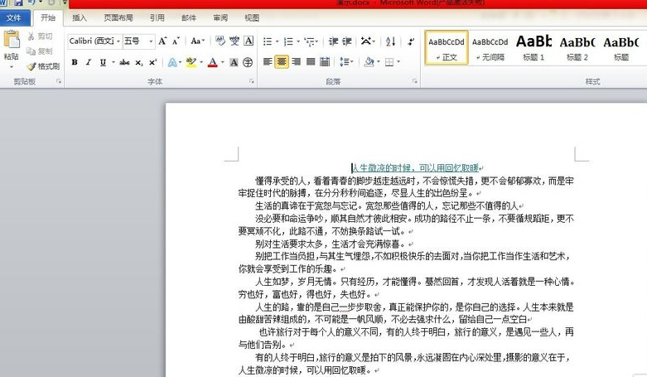Apply the Normal (正文) style
This screenshot has width=647, height=377.
[x=447, y=47]
